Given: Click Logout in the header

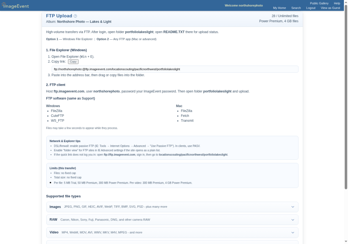Looking at the screenshot, I should (311, 8).
